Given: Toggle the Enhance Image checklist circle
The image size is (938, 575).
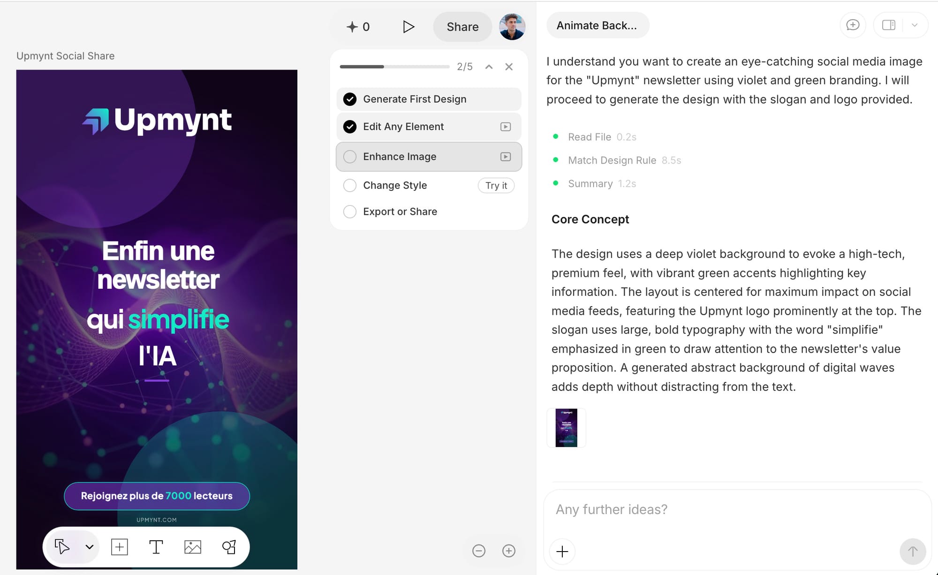Looking at the screenshot, I should [350, 157].
